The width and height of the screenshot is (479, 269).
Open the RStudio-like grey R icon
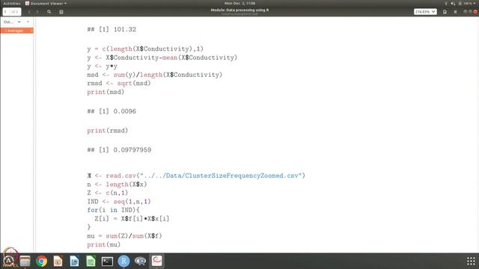pos(140,262)
